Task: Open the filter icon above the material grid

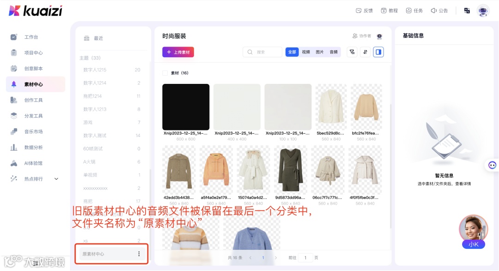Action: pos(352,52)
